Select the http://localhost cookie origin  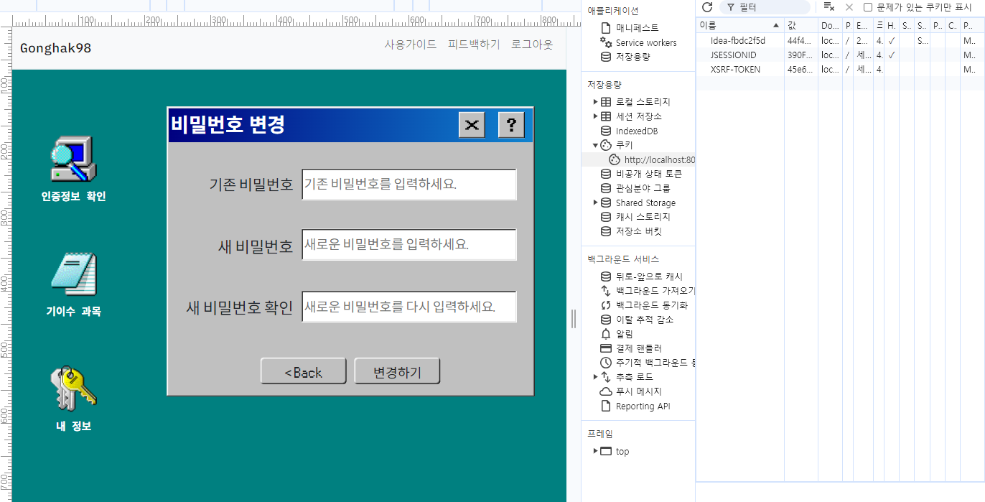(x=652, y=159)
